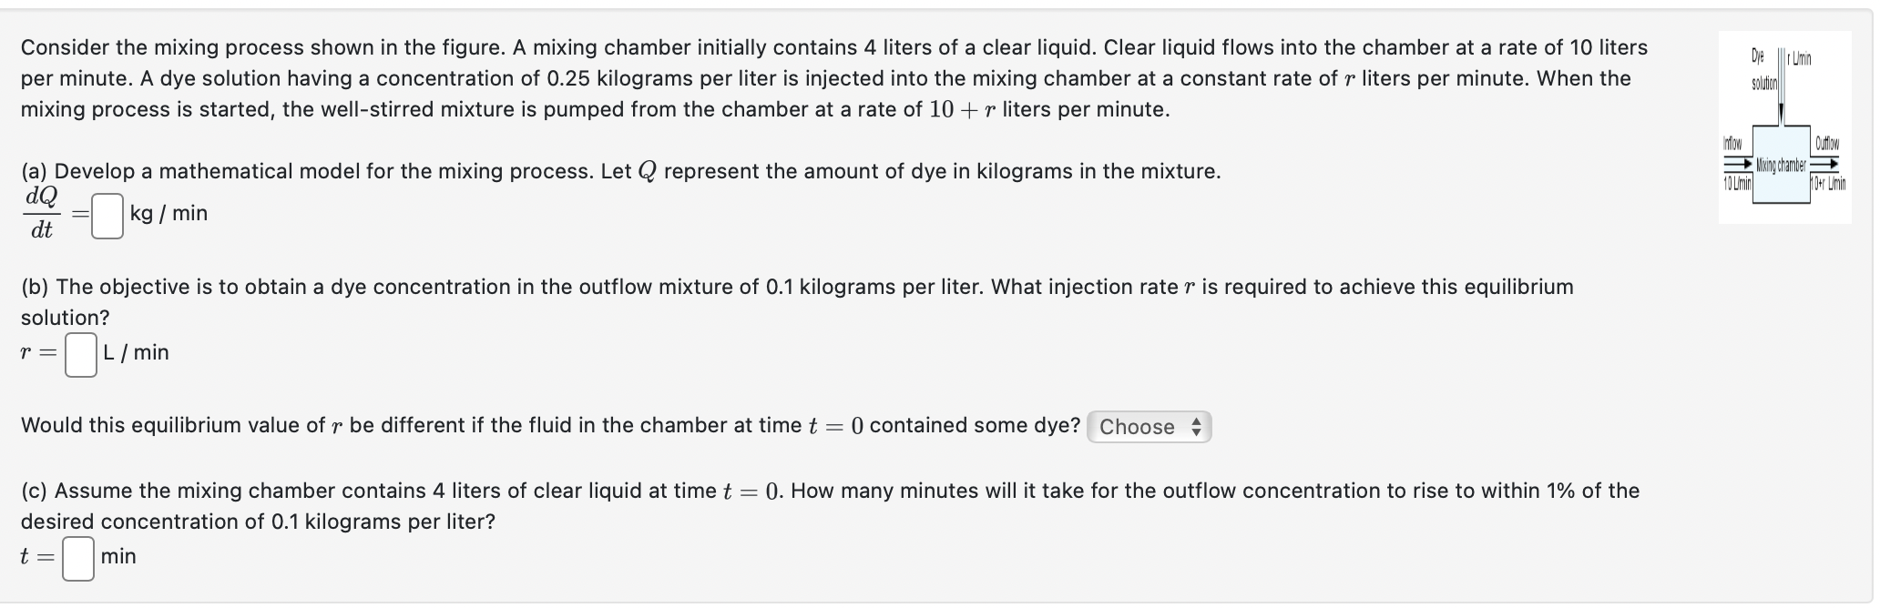Click the up-down arrows on the Choose selector

click(x=1195, y=427)
